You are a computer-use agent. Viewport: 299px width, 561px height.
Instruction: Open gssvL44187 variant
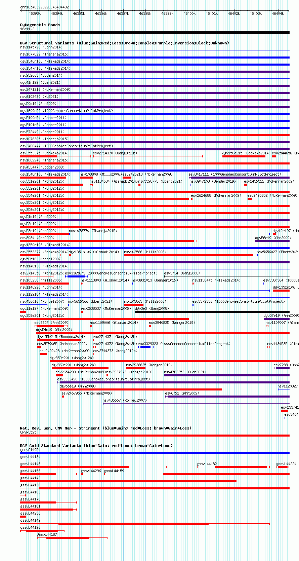tap(47, 534)
